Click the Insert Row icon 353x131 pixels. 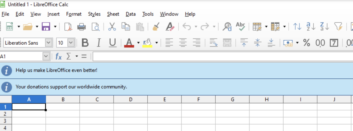pos(257,27)
